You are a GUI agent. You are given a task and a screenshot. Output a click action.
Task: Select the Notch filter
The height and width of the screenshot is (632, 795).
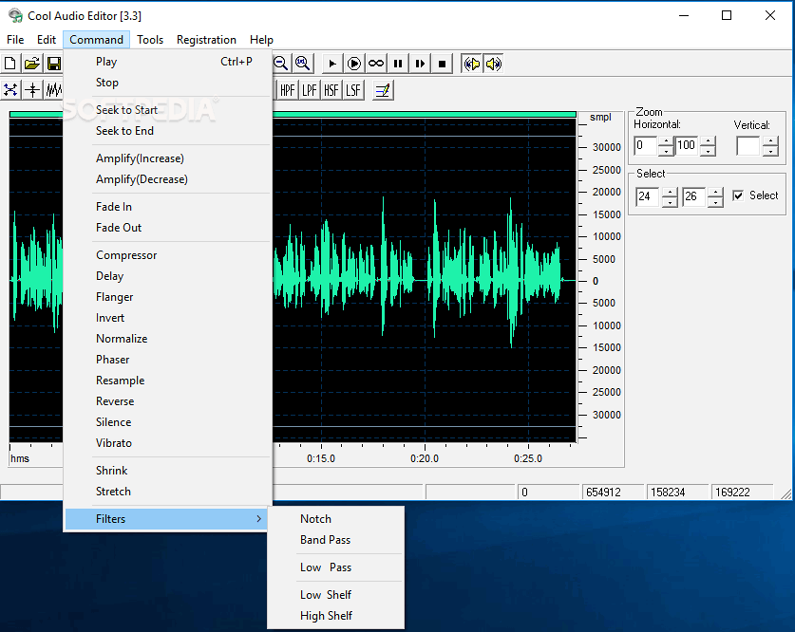point(335,519)
